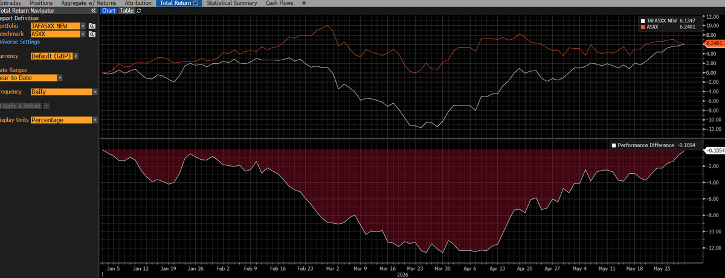725x278 pixels.
Task: Collapse the Total Return Navigator panel
Action: point(93,11)
